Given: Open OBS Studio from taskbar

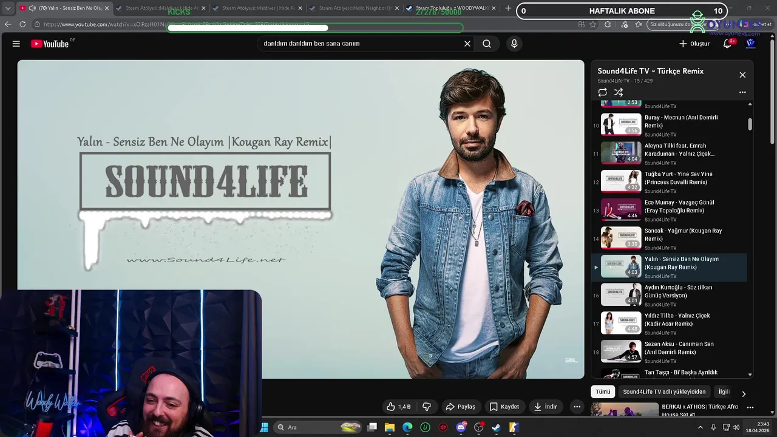Looking at the screenshot, I should coord(478,427).
